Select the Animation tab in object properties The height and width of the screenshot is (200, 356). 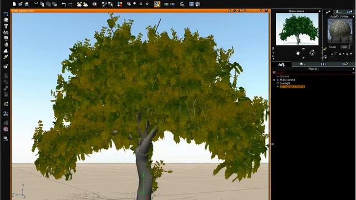click(349, 12)
